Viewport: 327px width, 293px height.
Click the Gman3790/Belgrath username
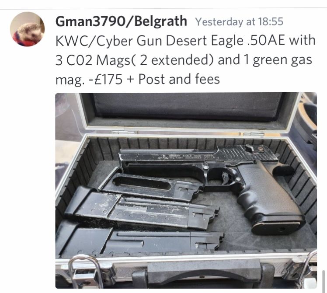[x=121, y=21]
